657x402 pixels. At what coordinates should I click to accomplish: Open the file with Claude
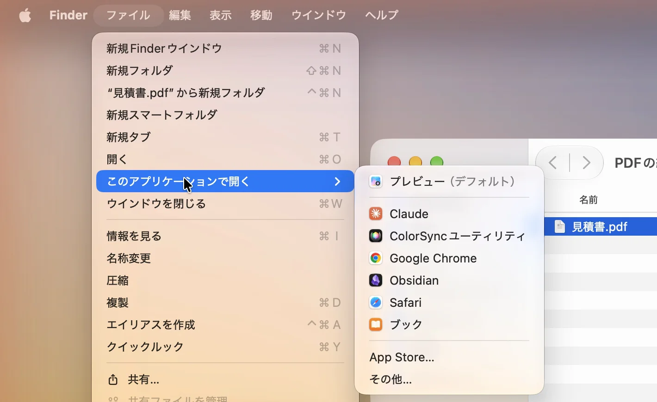pos(449,214)
